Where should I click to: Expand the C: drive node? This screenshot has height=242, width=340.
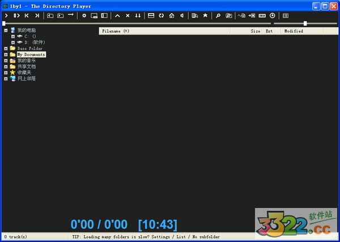pyautogui.click(x=13, y=36)
